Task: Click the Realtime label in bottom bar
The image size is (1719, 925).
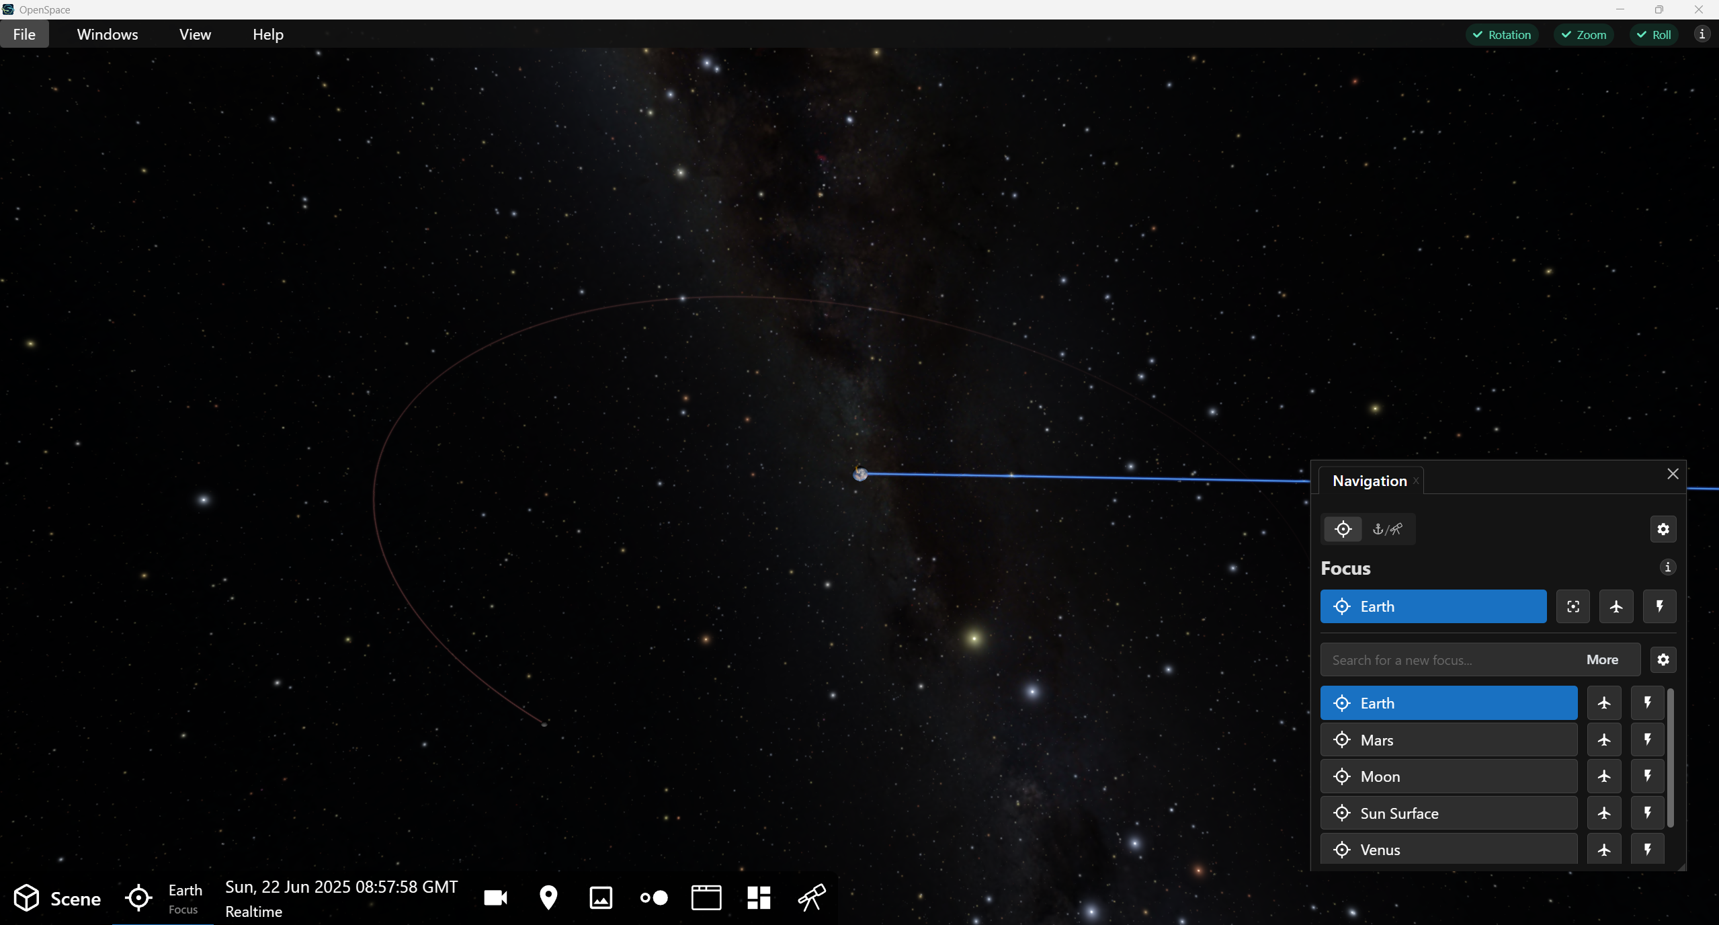Action: 254,912
